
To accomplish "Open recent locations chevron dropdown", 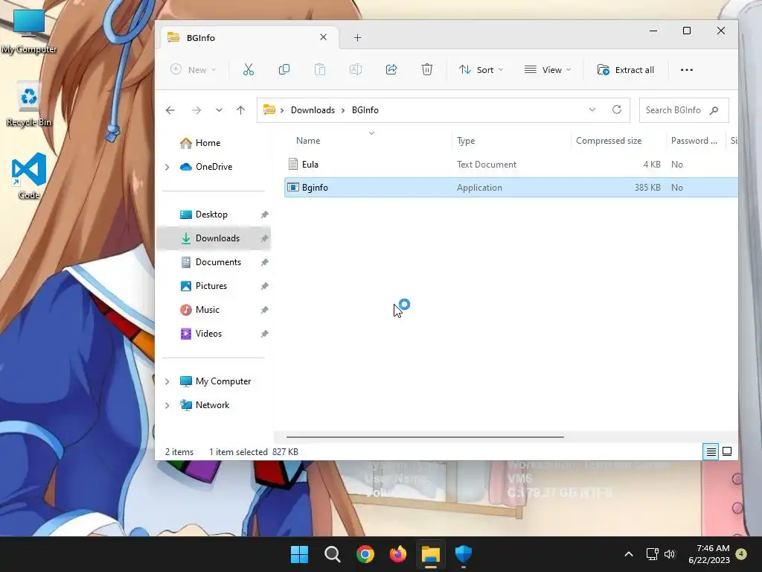I will click(220, 110).
